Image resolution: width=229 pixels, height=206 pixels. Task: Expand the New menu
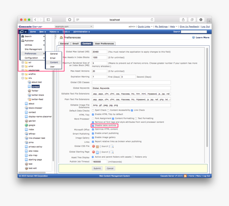click(43, 31)
